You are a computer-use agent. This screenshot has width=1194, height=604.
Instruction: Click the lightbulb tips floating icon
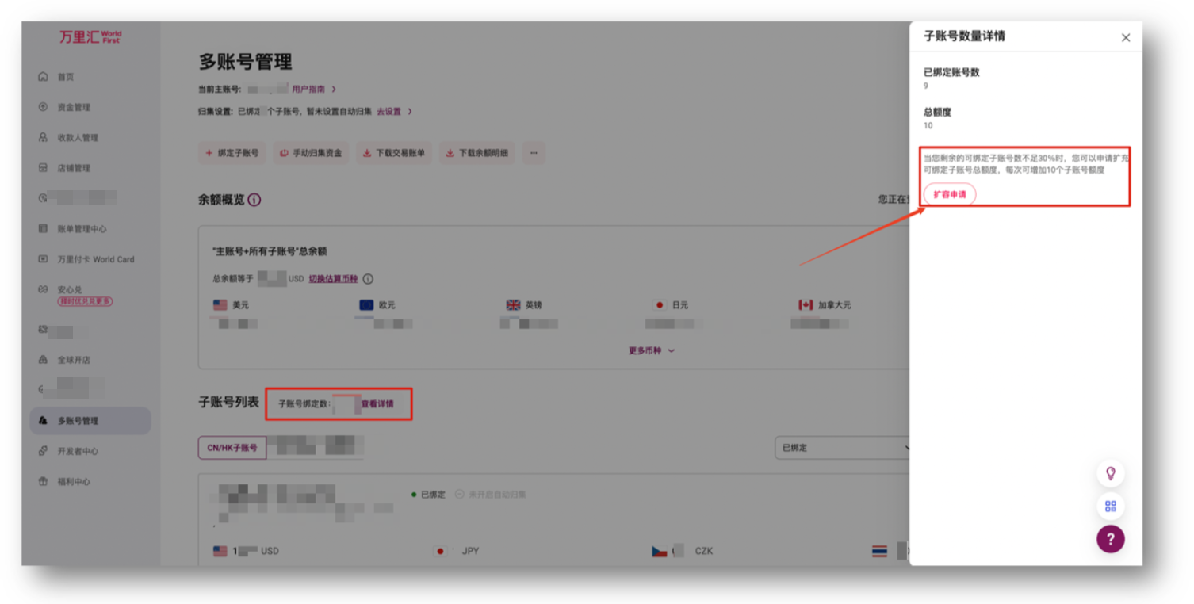pyautogui.click(x=1110, y=473)
